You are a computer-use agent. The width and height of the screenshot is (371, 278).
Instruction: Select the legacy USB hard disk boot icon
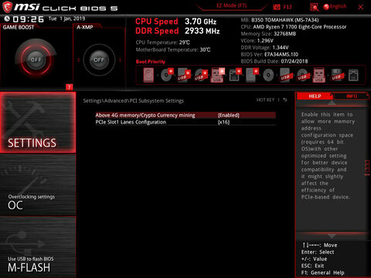285,76
